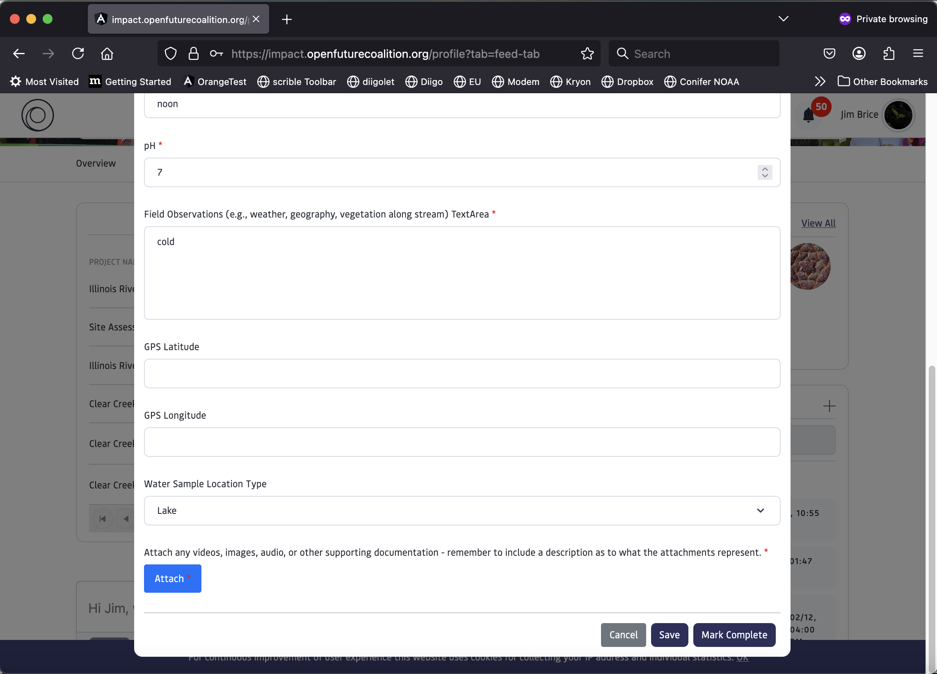Increment the pH value stepper

click(x=765, y=169)
